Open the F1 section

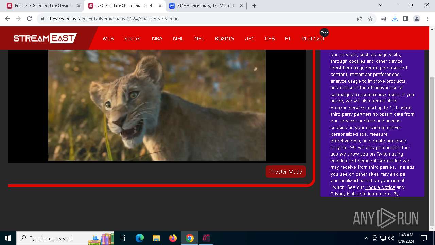(288, 39)
